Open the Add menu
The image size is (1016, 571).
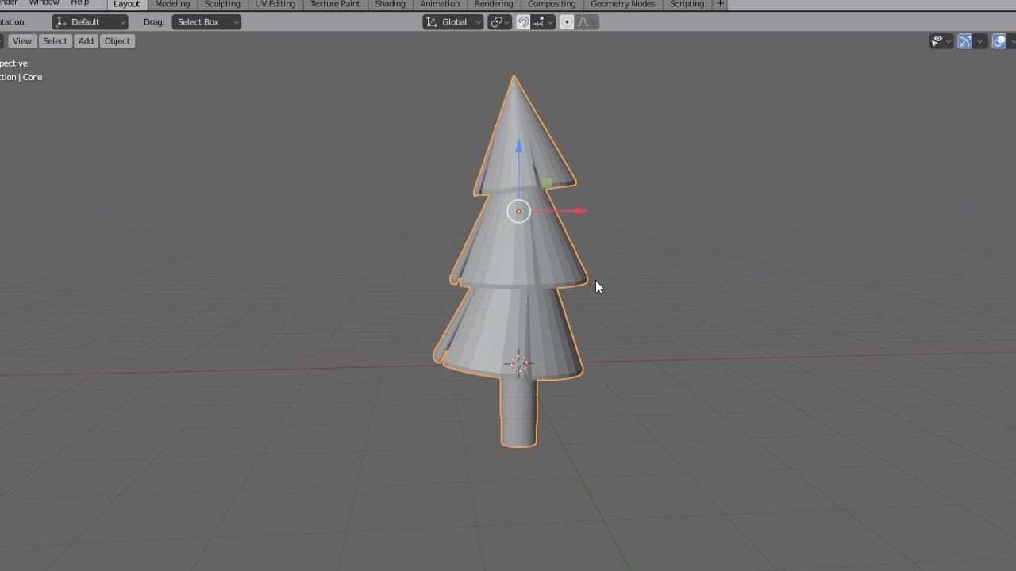pos(86,41)
